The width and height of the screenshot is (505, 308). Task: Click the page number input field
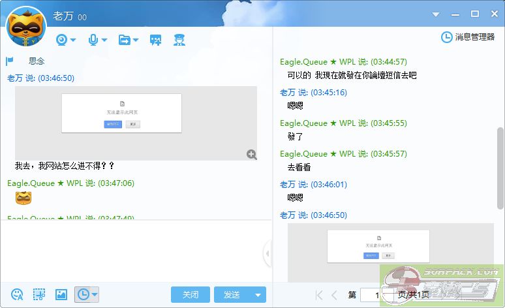[x=376, y=295]
